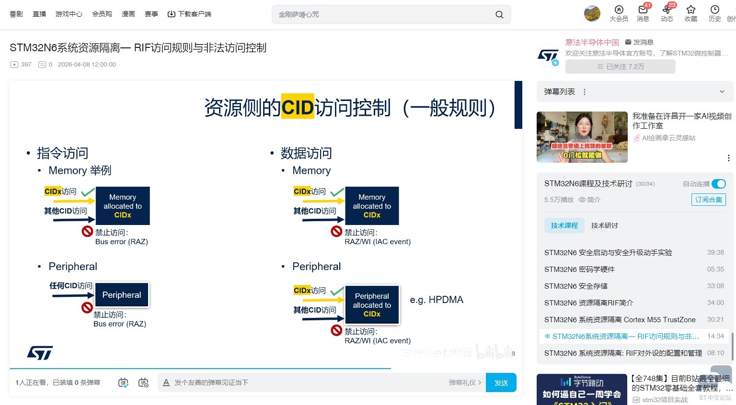Screen dimensions: 736x405
Task: Open 我准备在许昌开一家AI视频创作工作室 video title
Action: (x=682, y=121)
